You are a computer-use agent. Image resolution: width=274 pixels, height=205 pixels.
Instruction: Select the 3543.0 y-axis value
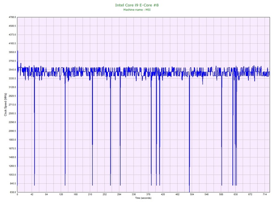(12, 70)
